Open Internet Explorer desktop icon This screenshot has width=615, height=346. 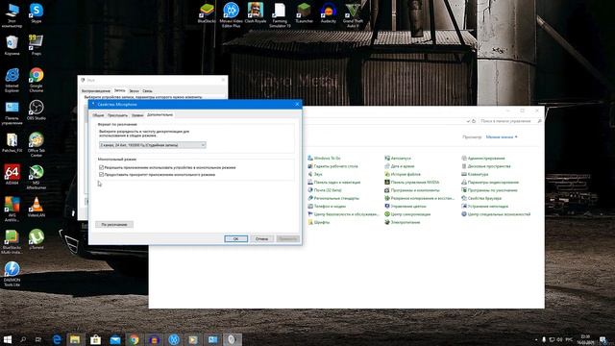pos(12,80)
